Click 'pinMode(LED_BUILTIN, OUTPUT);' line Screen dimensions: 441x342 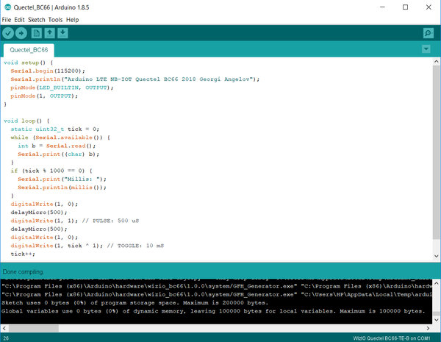coord(62,88)
